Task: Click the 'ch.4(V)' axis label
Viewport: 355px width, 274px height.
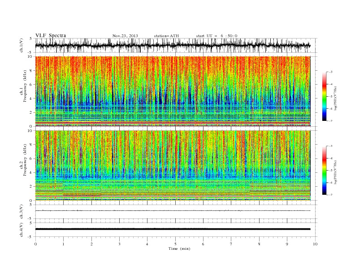Action: tap(22, 230)
